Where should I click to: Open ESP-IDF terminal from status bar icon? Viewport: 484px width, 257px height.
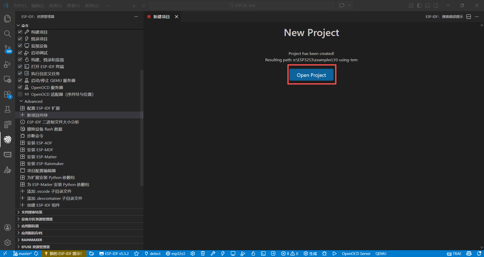(263, 253)
